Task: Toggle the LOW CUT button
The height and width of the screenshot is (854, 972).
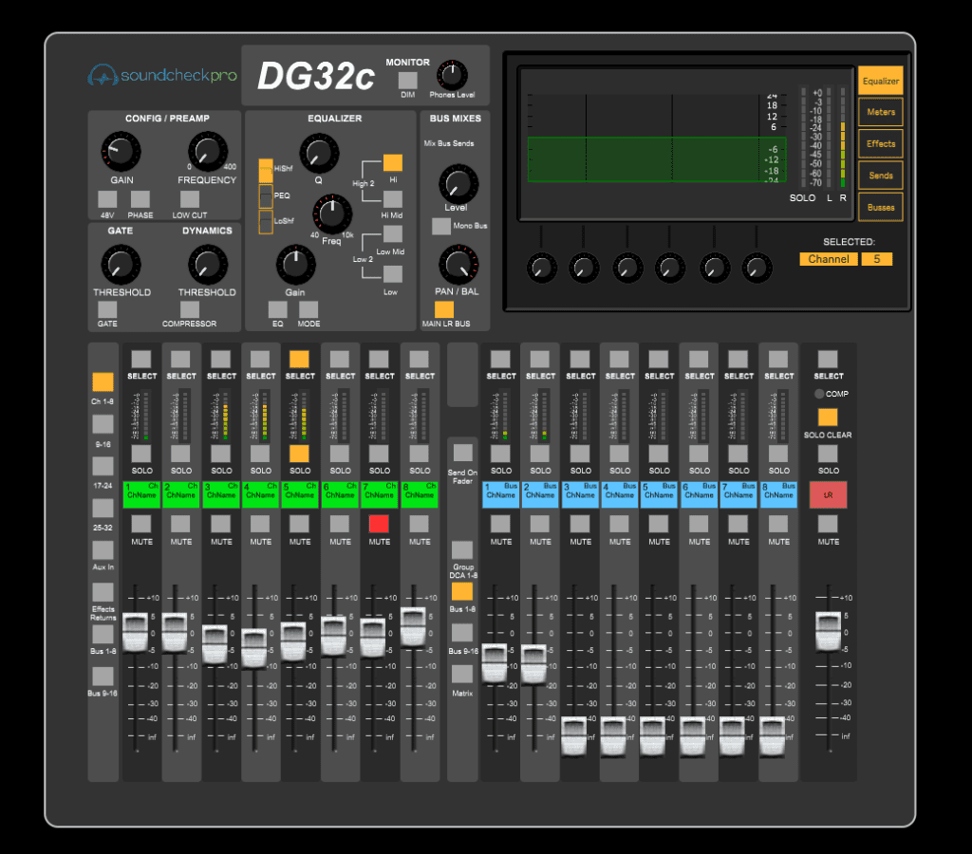Action: 190,199
